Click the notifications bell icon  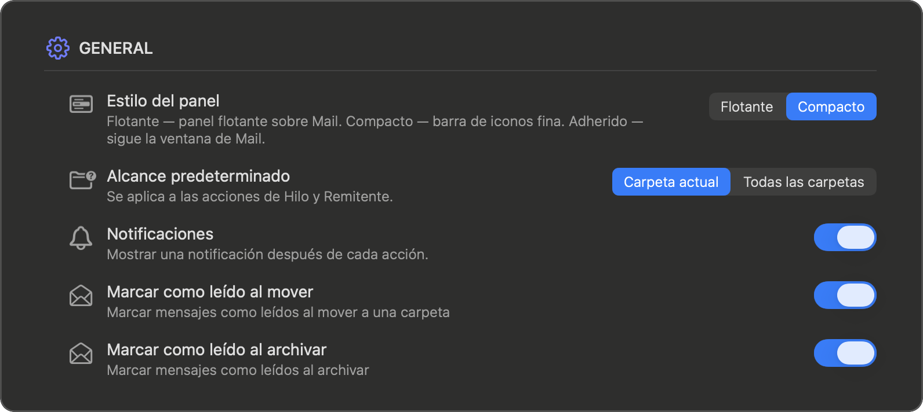point(81,238)
